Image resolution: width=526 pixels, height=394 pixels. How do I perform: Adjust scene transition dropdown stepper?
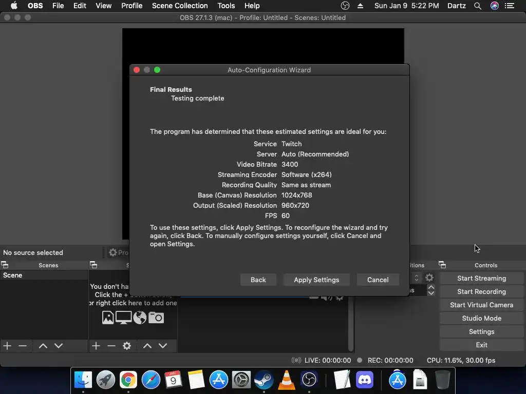click(x=416, y=278)
